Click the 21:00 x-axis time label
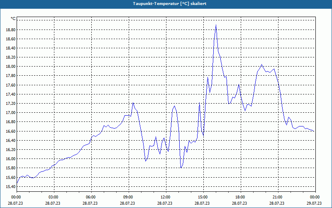This screenshot has height=208, width=332. (278, 197)
